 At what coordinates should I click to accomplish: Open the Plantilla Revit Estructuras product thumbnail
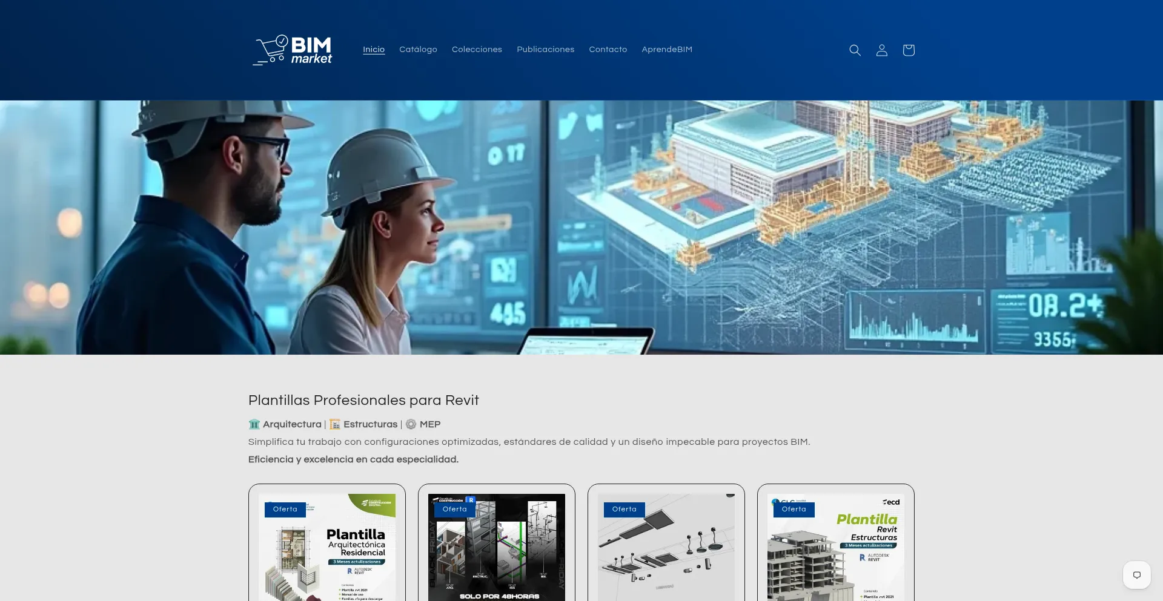836,548
